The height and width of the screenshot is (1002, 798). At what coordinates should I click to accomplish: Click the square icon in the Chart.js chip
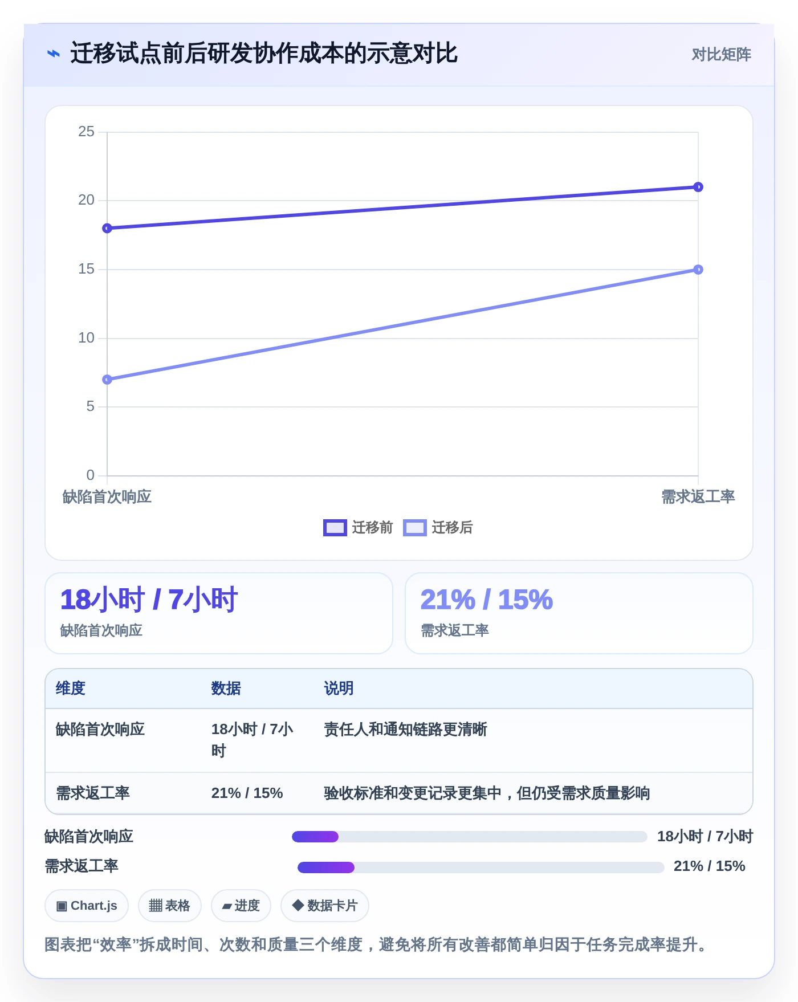coord(62,906)
